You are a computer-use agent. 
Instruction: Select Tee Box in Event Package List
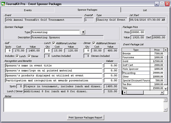pos(136,84)
